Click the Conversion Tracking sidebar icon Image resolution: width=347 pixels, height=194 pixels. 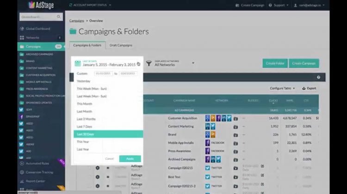pos(22,172)
